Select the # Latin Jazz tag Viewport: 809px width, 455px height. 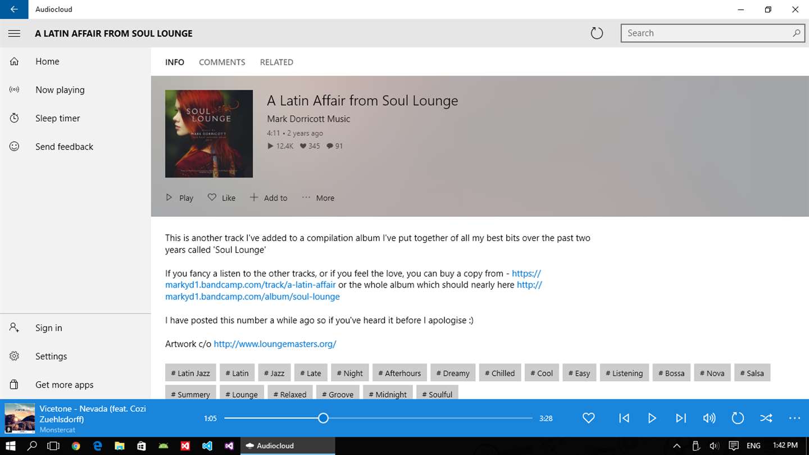click(190, 373)
